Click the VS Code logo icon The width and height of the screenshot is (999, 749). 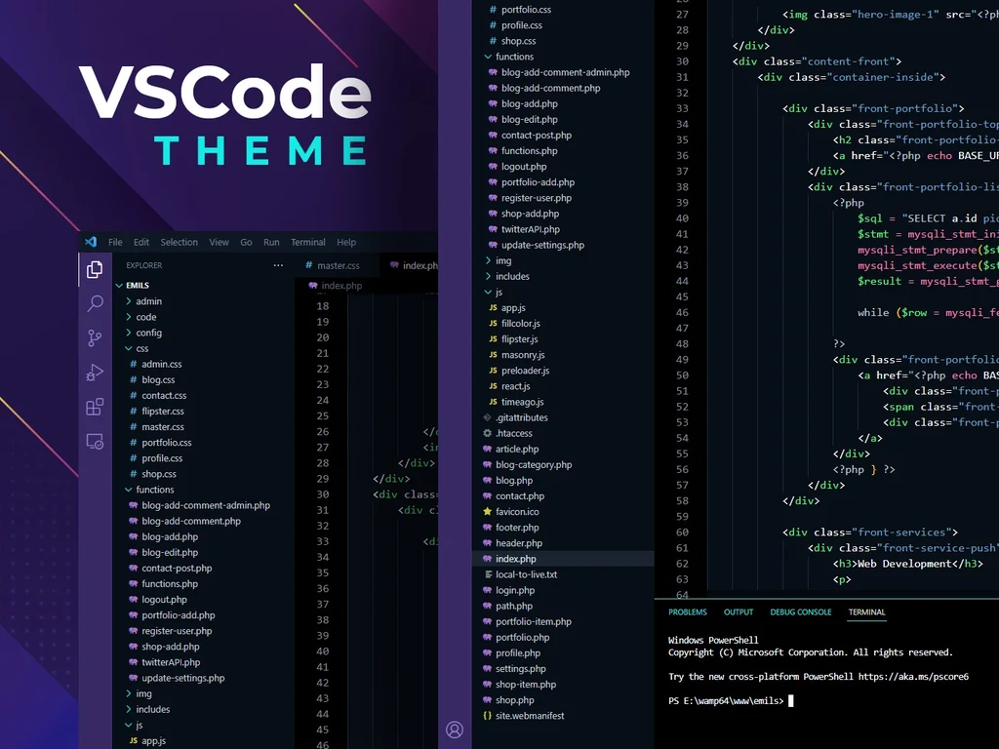(x=91, y=242)
